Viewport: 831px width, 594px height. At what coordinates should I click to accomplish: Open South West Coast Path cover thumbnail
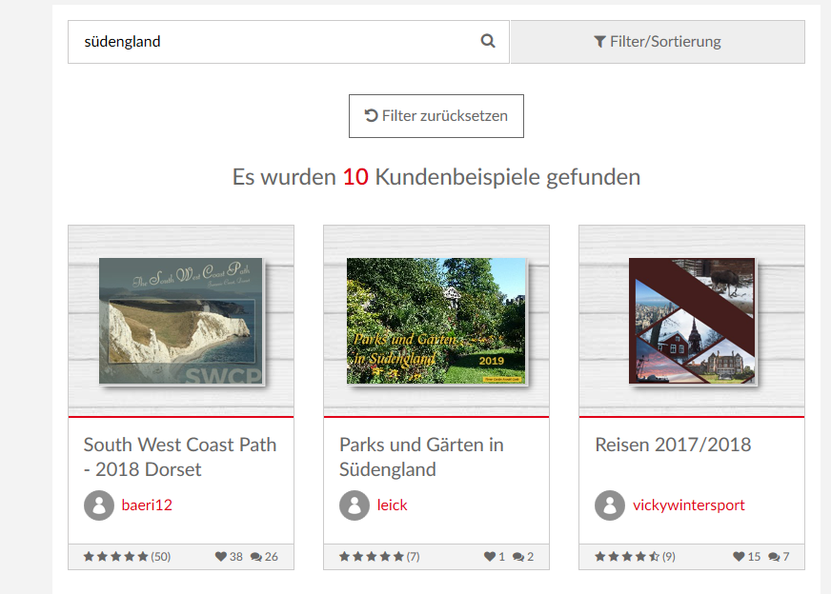pos(181,321)
